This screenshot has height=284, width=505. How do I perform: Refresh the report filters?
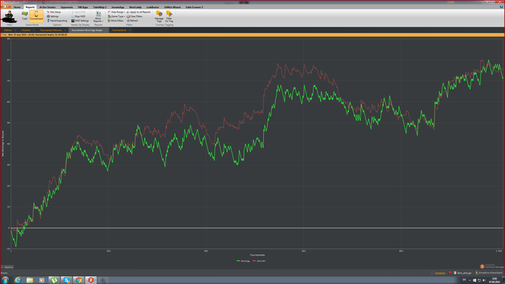click(x=132, y=21)
